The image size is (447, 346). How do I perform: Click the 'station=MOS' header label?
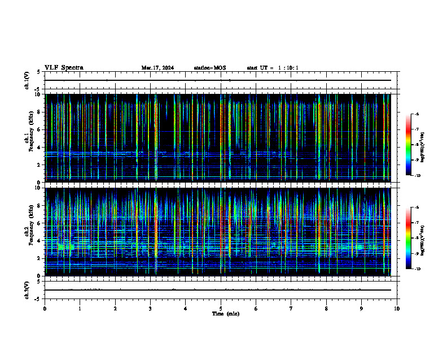pos(210,68)
